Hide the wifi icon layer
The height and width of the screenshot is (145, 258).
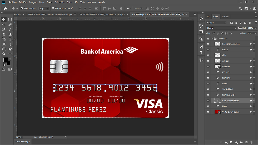[x=208, y=61]
